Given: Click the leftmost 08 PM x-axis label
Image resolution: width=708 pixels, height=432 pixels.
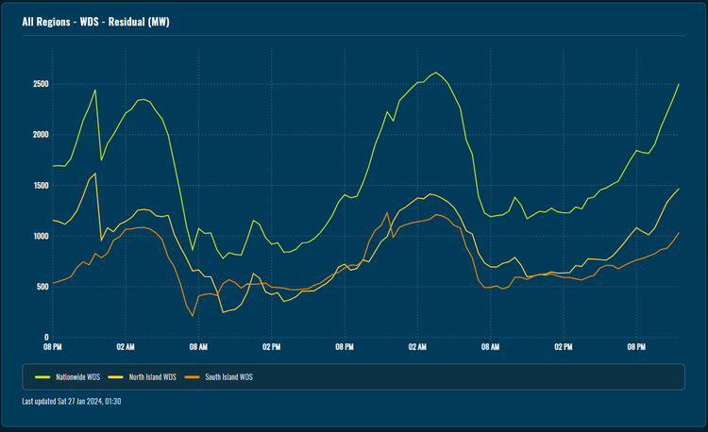Looking at the screenshot, I should 52,348.
